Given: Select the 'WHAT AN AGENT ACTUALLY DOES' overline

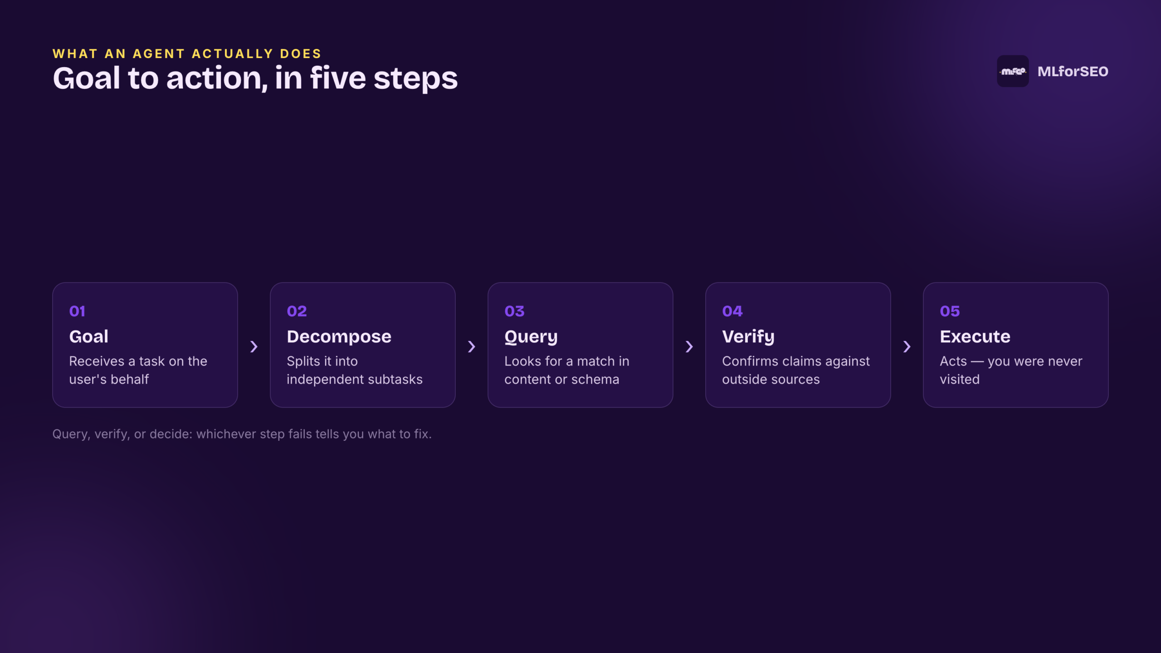Looking at the screenshot, I should pos(187,54).
